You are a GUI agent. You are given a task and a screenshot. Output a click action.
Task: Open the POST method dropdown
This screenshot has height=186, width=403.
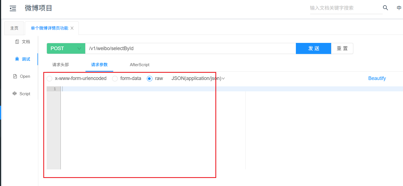(66, 48)
